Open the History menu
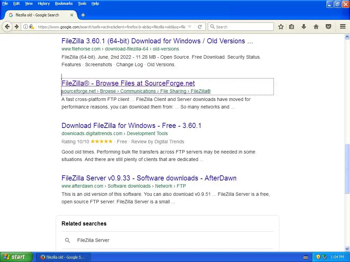Image resolution: width=350 pixels, height=262 pixels. pyautogui.click(x=43, y=3)
